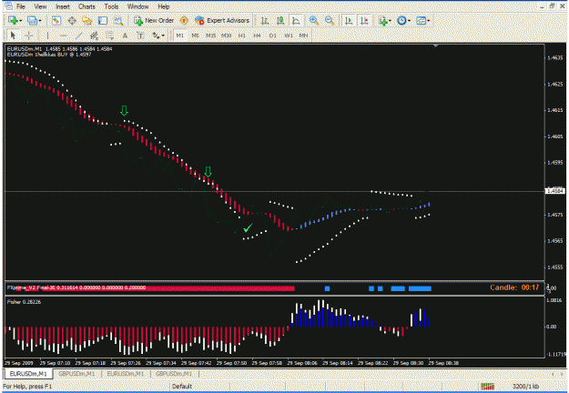Select the equidistant channel tool
This screenshot has width=569, height=393.
pyautogui.click(x=94, y=35)
